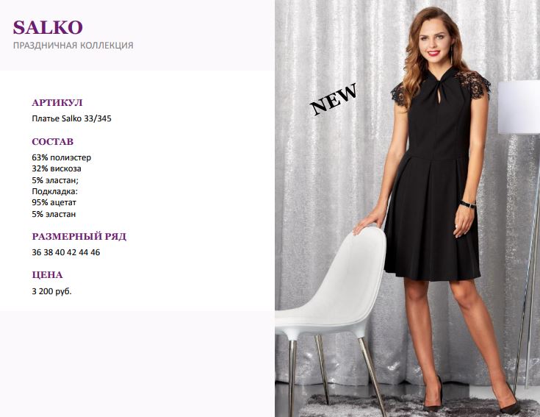Click the СОСТАВ heading
Image resolution: width=540 pixels, height=417 pixels.
click(53, 142)
